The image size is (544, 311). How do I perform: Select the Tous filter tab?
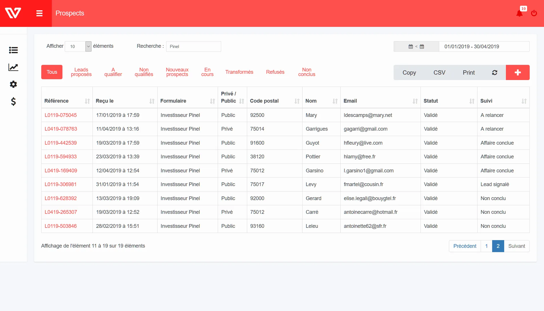tap(52, 72)
